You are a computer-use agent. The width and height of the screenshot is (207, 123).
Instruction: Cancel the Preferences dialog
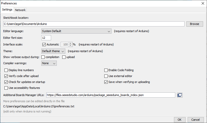(x=196, y=120)
